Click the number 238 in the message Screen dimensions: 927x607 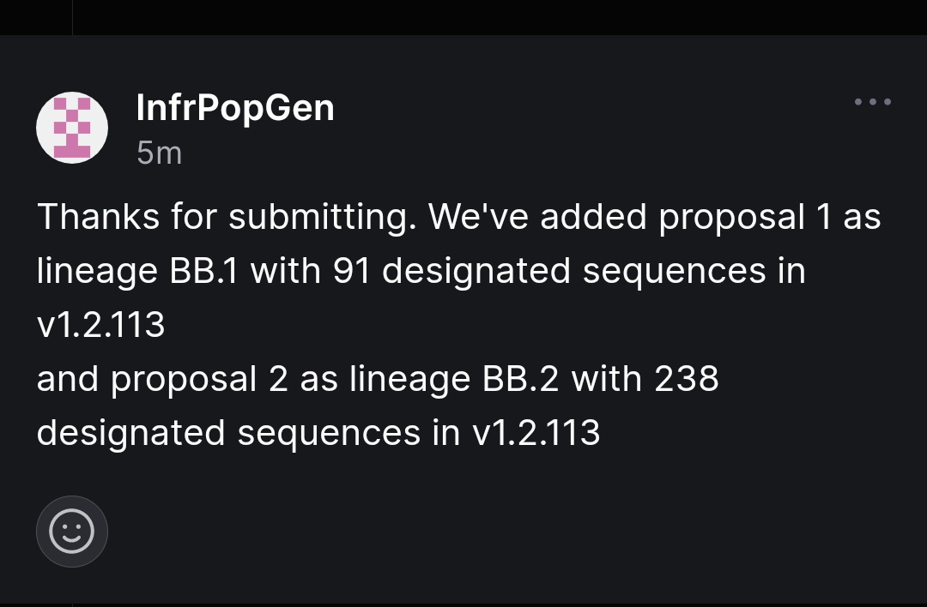click(687, 378)
